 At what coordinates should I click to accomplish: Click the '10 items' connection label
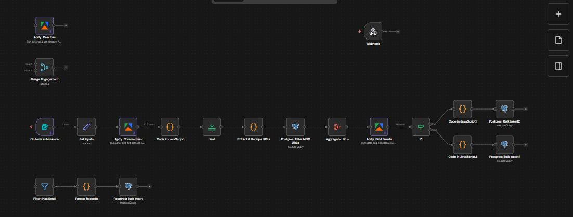pyautogui.click(x=400, y=125)
